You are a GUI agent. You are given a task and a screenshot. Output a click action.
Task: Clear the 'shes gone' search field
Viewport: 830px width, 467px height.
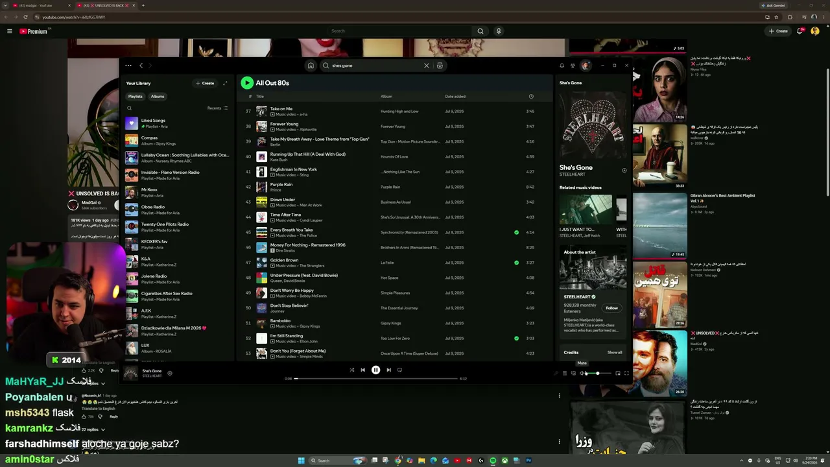click(427, 66)
